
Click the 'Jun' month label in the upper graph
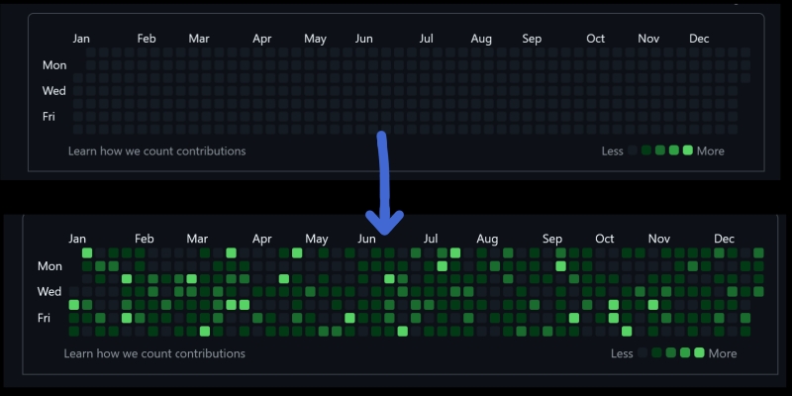click(x=363, y=39)
